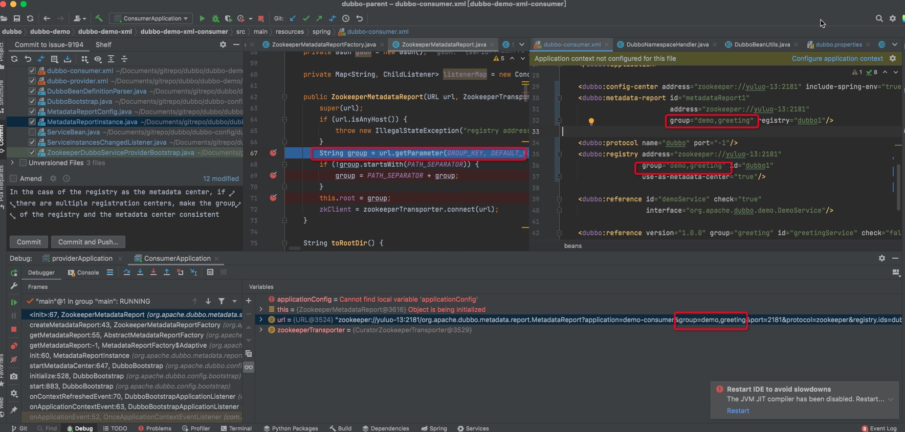Expand the 'url' variable node
Screen dimensions: 905x432
(261, 320)
